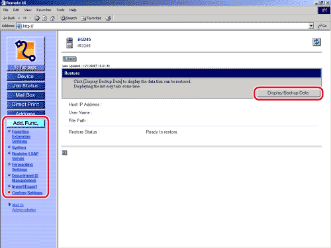The image size is (331, 248).
Task: Select the 'User Name' label
Action: tap(80, 112)
